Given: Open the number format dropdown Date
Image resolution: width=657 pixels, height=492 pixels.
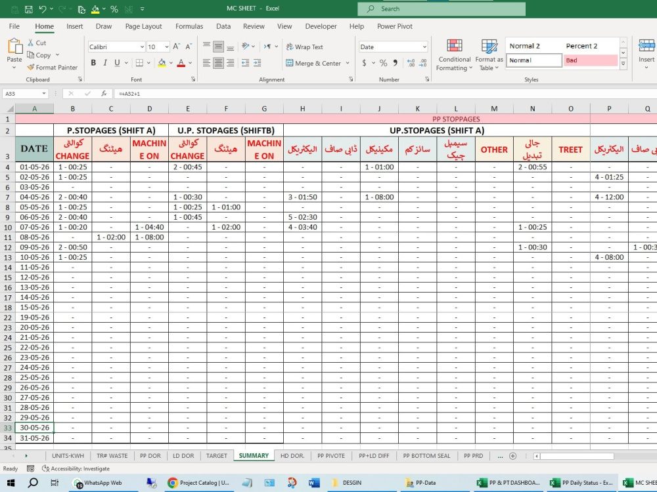Looking at the screenshot, I should coord(424,47).
